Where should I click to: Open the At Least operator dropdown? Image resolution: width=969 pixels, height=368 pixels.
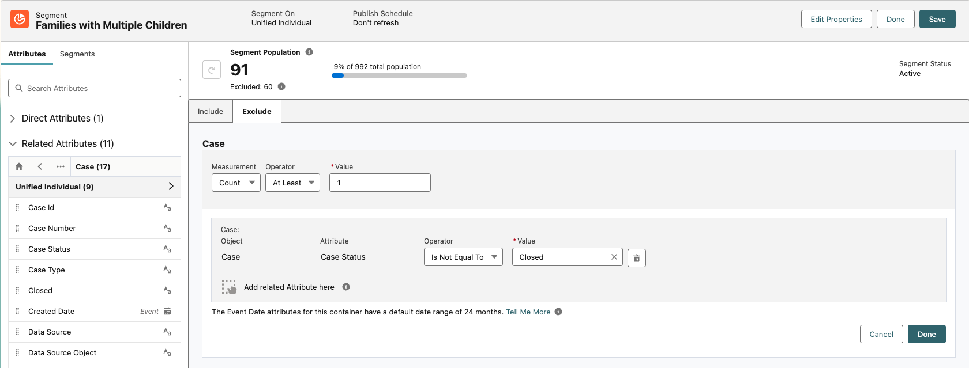[292, 183]
